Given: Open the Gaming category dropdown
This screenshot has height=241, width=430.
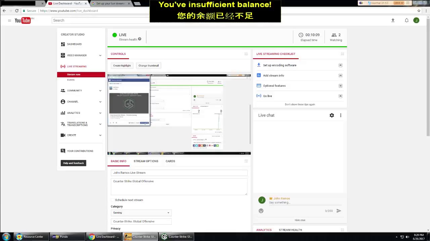Looking at the screenshot, I should pyautogui.click(x=141, y=213).
